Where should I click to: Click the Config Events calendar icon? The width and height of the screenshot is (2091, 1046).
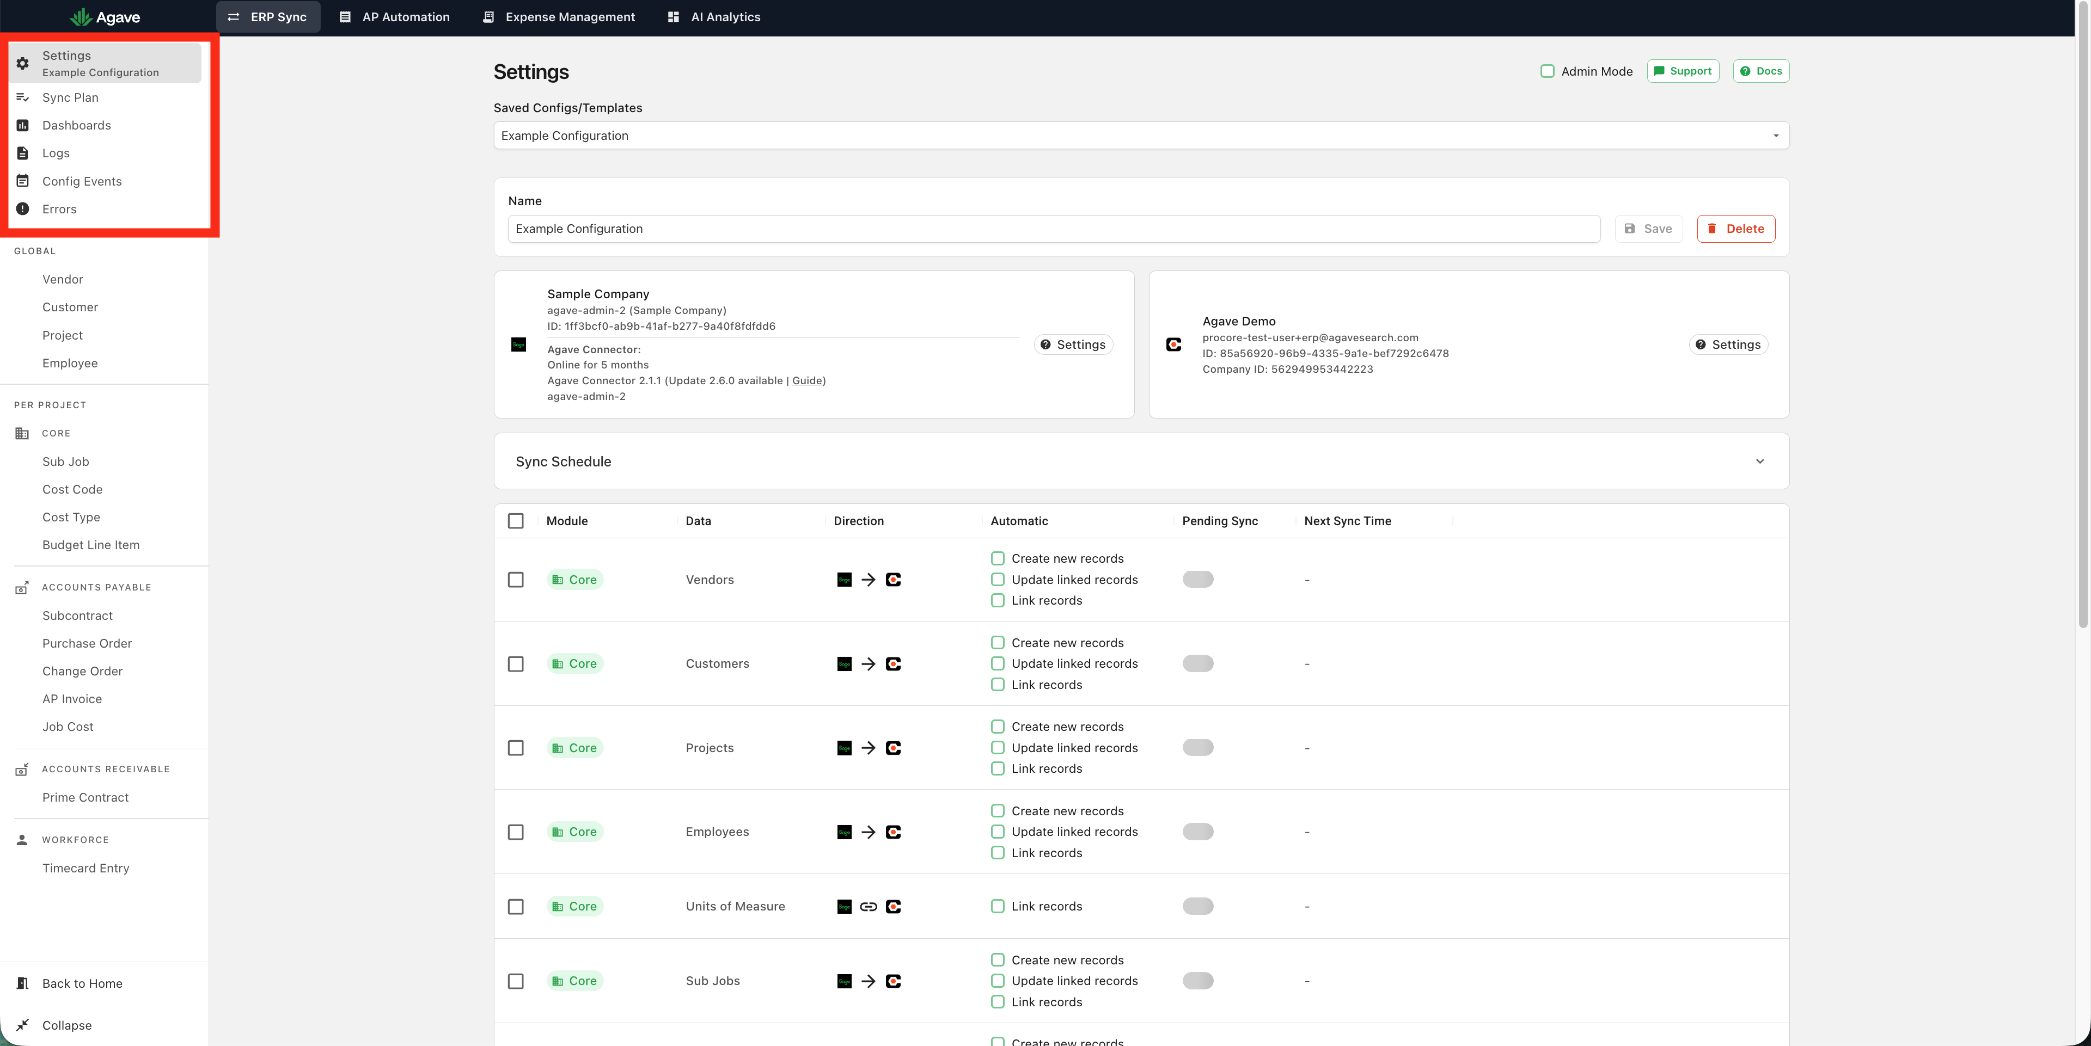[23, 181]
